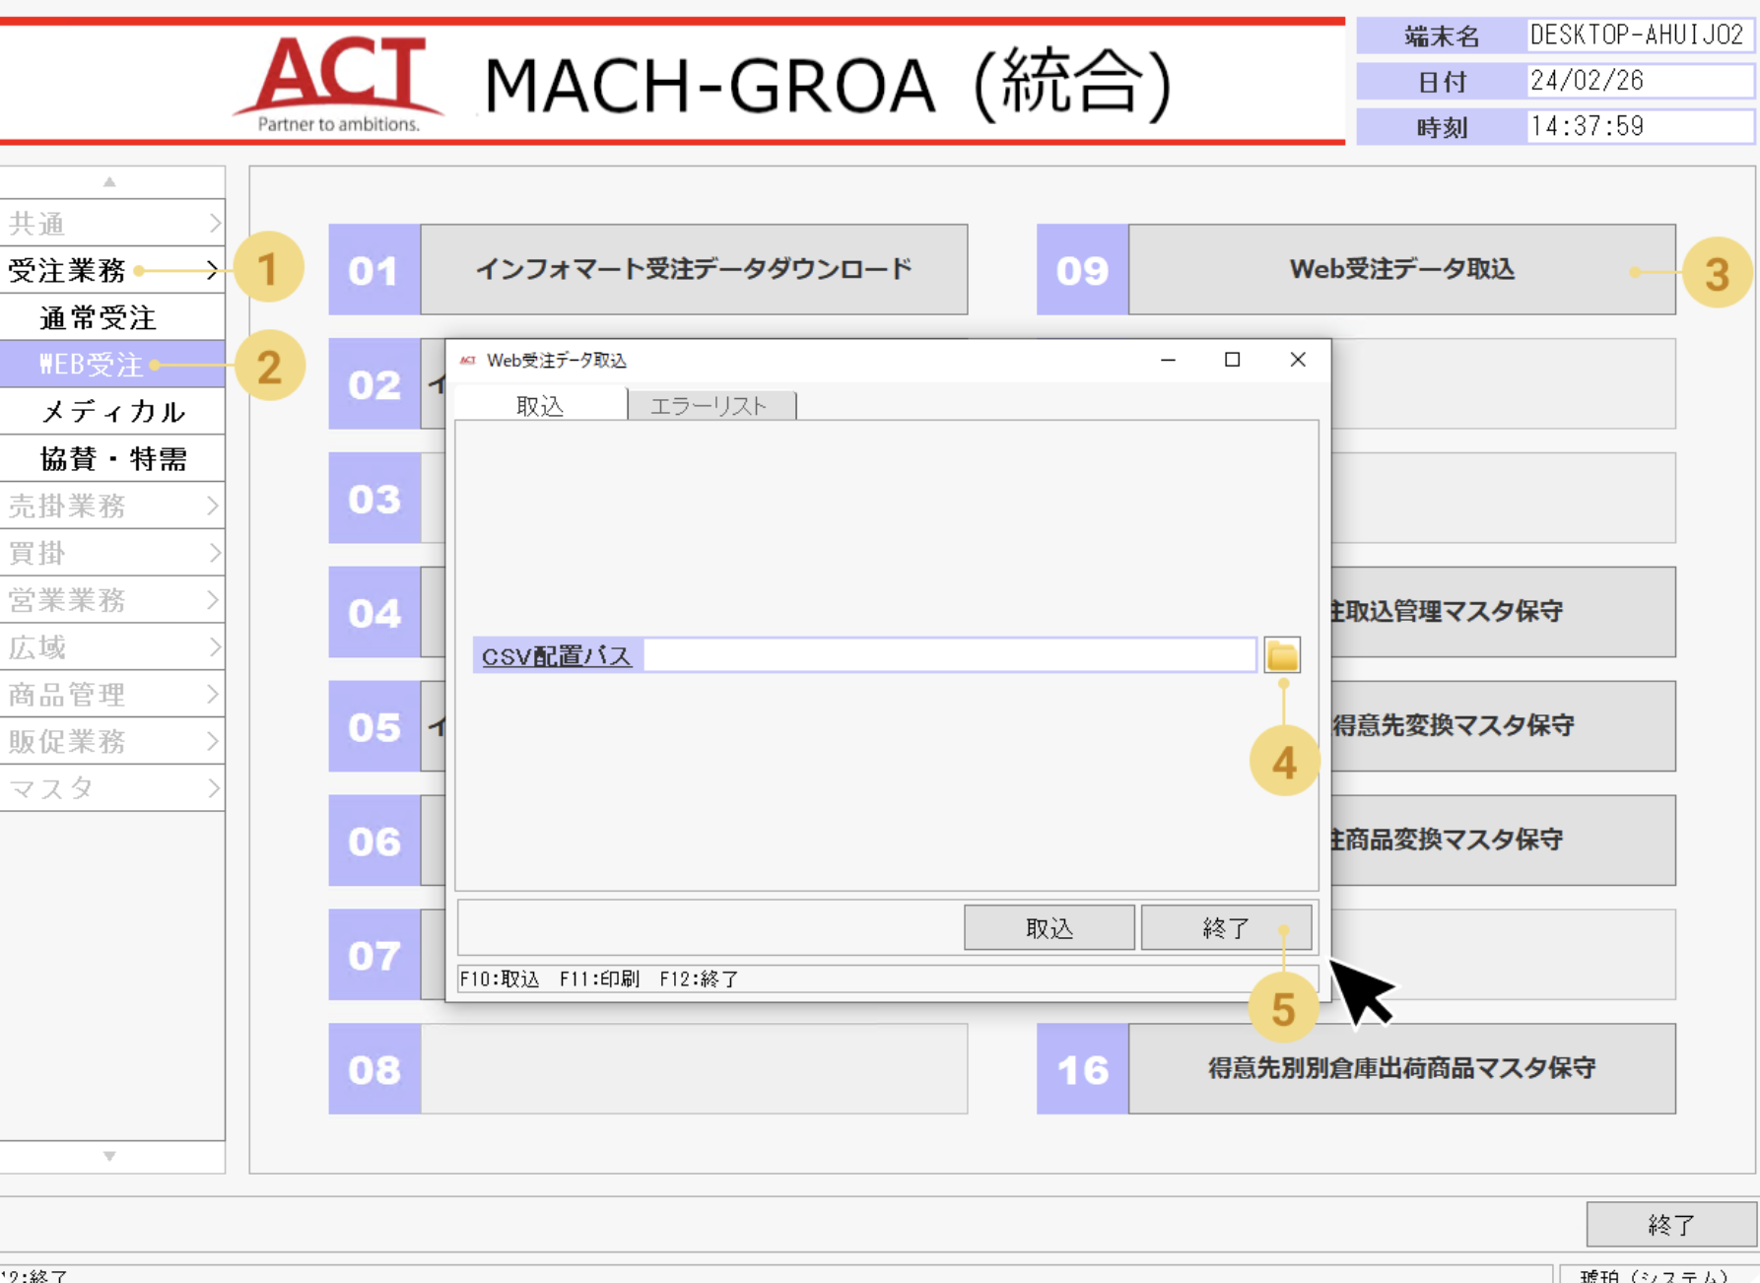Click the 時刻 value field
This screenshot has height=1283, width=1760.
click(1639, 126)
